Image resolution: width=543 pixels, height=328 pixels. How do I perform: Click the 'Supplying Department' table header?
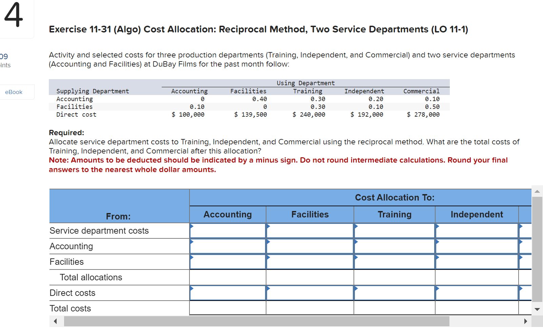point(93,91)
